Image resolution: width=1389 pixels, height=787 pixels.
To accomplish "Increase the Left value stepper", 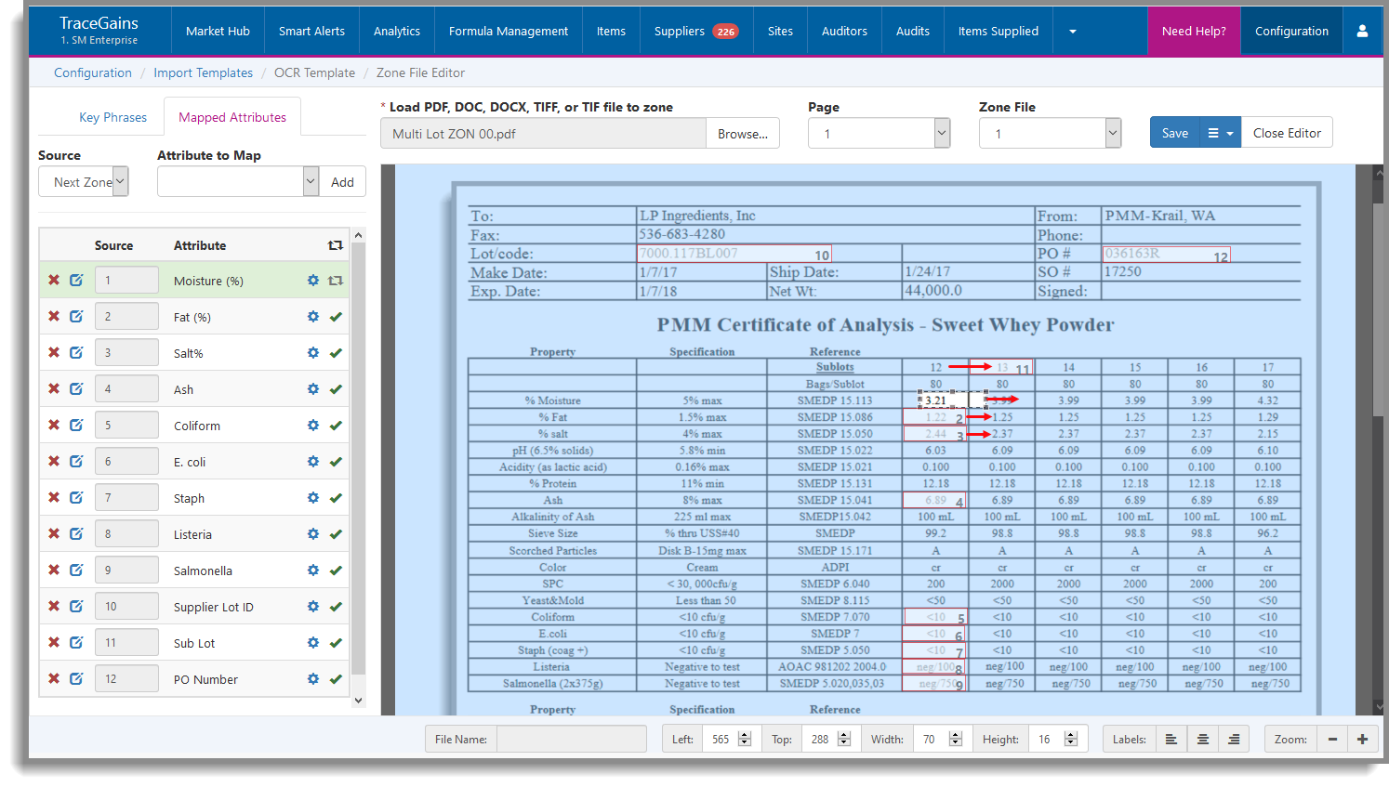I will click(x=744, y=734).
